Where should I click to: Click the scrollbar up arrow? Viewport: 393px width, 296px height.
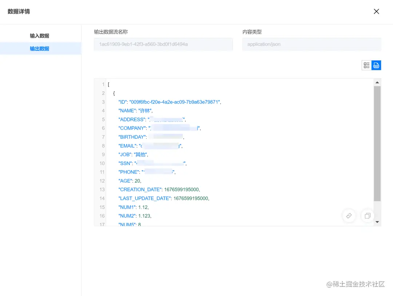377,83
